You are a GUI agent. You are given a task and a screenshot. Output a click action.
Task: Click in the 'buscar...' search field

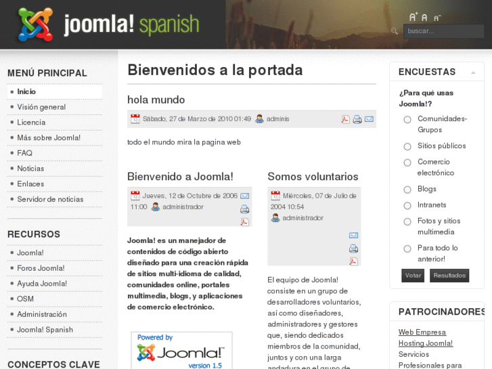click(x=443, y=31)
